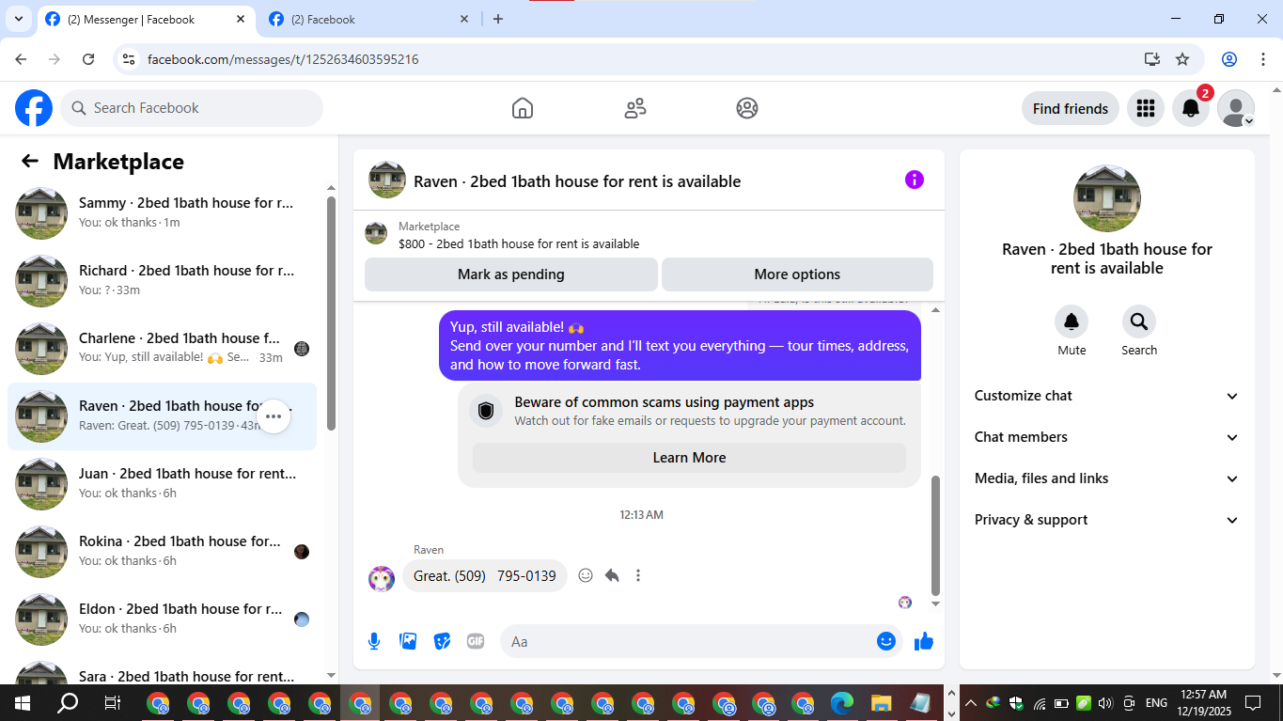1283x721 pixels.
Task: Open Chrome profile icon
Action: coord(1229,59)
